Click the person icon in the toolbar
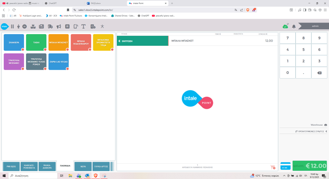The image size is (329, 179). [18, 26]
